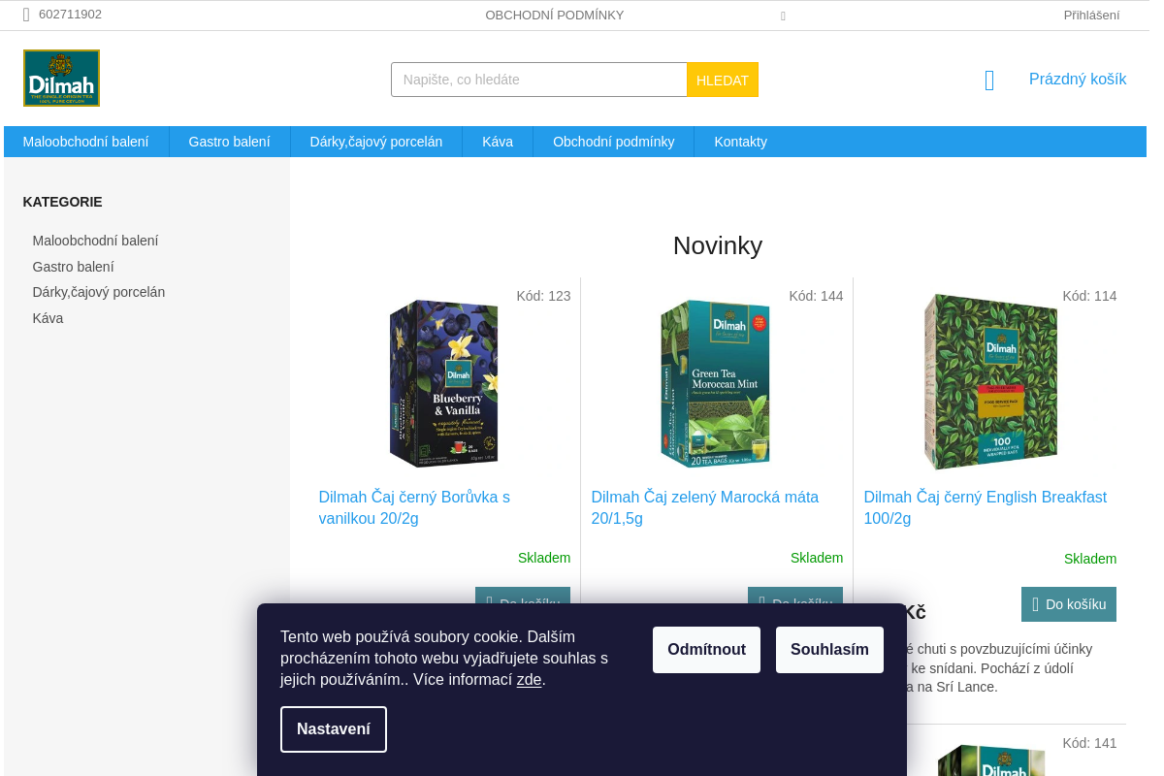This screenshot has height=776, width=1164.
Task: Select Dárky,čajový porcelán sidebar category
Action: [99, 292]
